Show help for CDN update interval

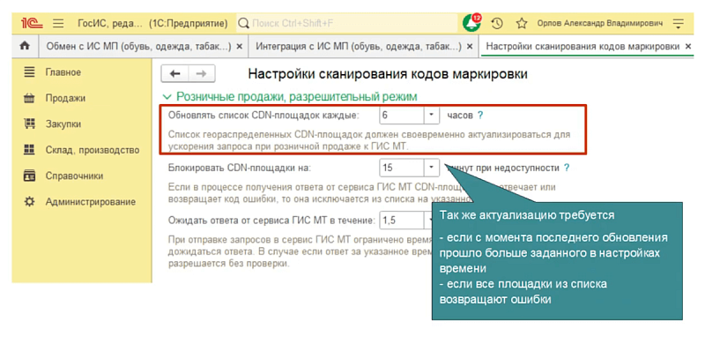pos(480,116)
